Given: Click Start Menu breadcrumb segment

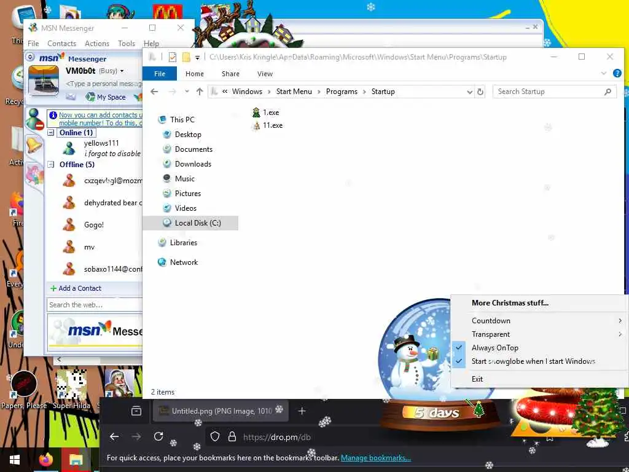Looking at the screenshot, I should pyautogui.click(x=294, y=92).
